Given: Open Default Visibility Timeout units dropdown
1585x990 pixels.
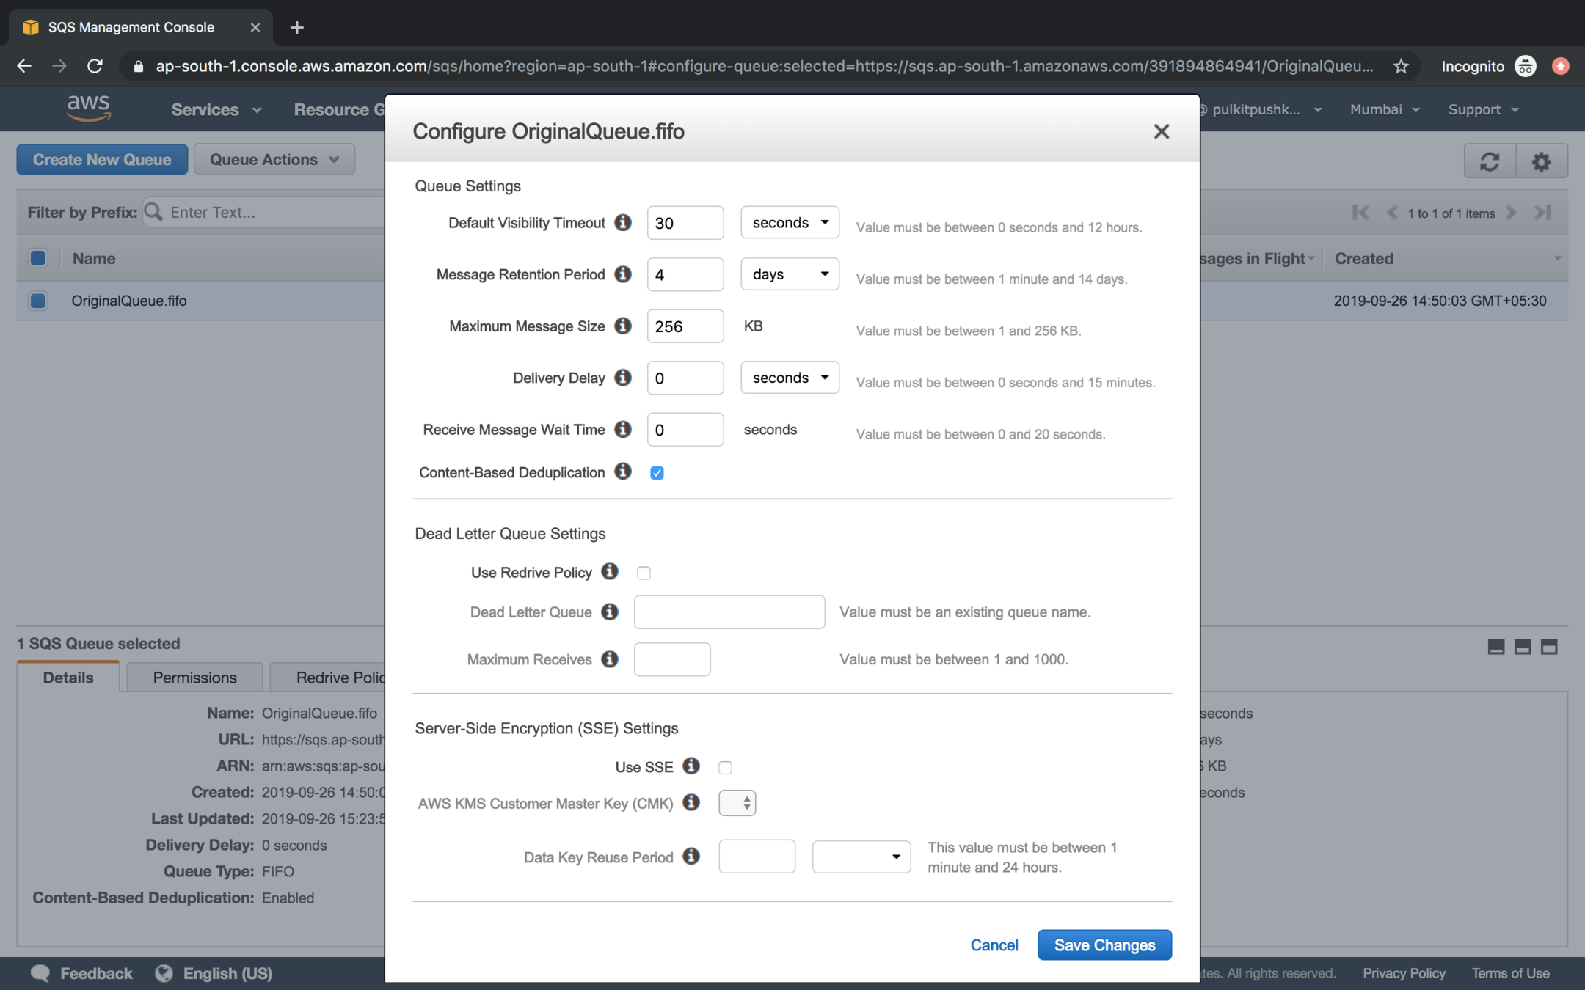Looking at the screenshot, I should coord(790,222).
